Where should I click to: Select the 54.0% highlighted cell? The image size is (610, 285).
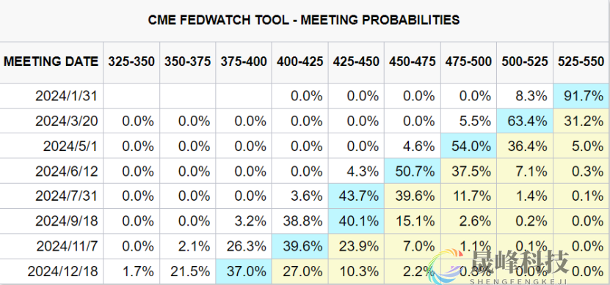tap(468, 146)
